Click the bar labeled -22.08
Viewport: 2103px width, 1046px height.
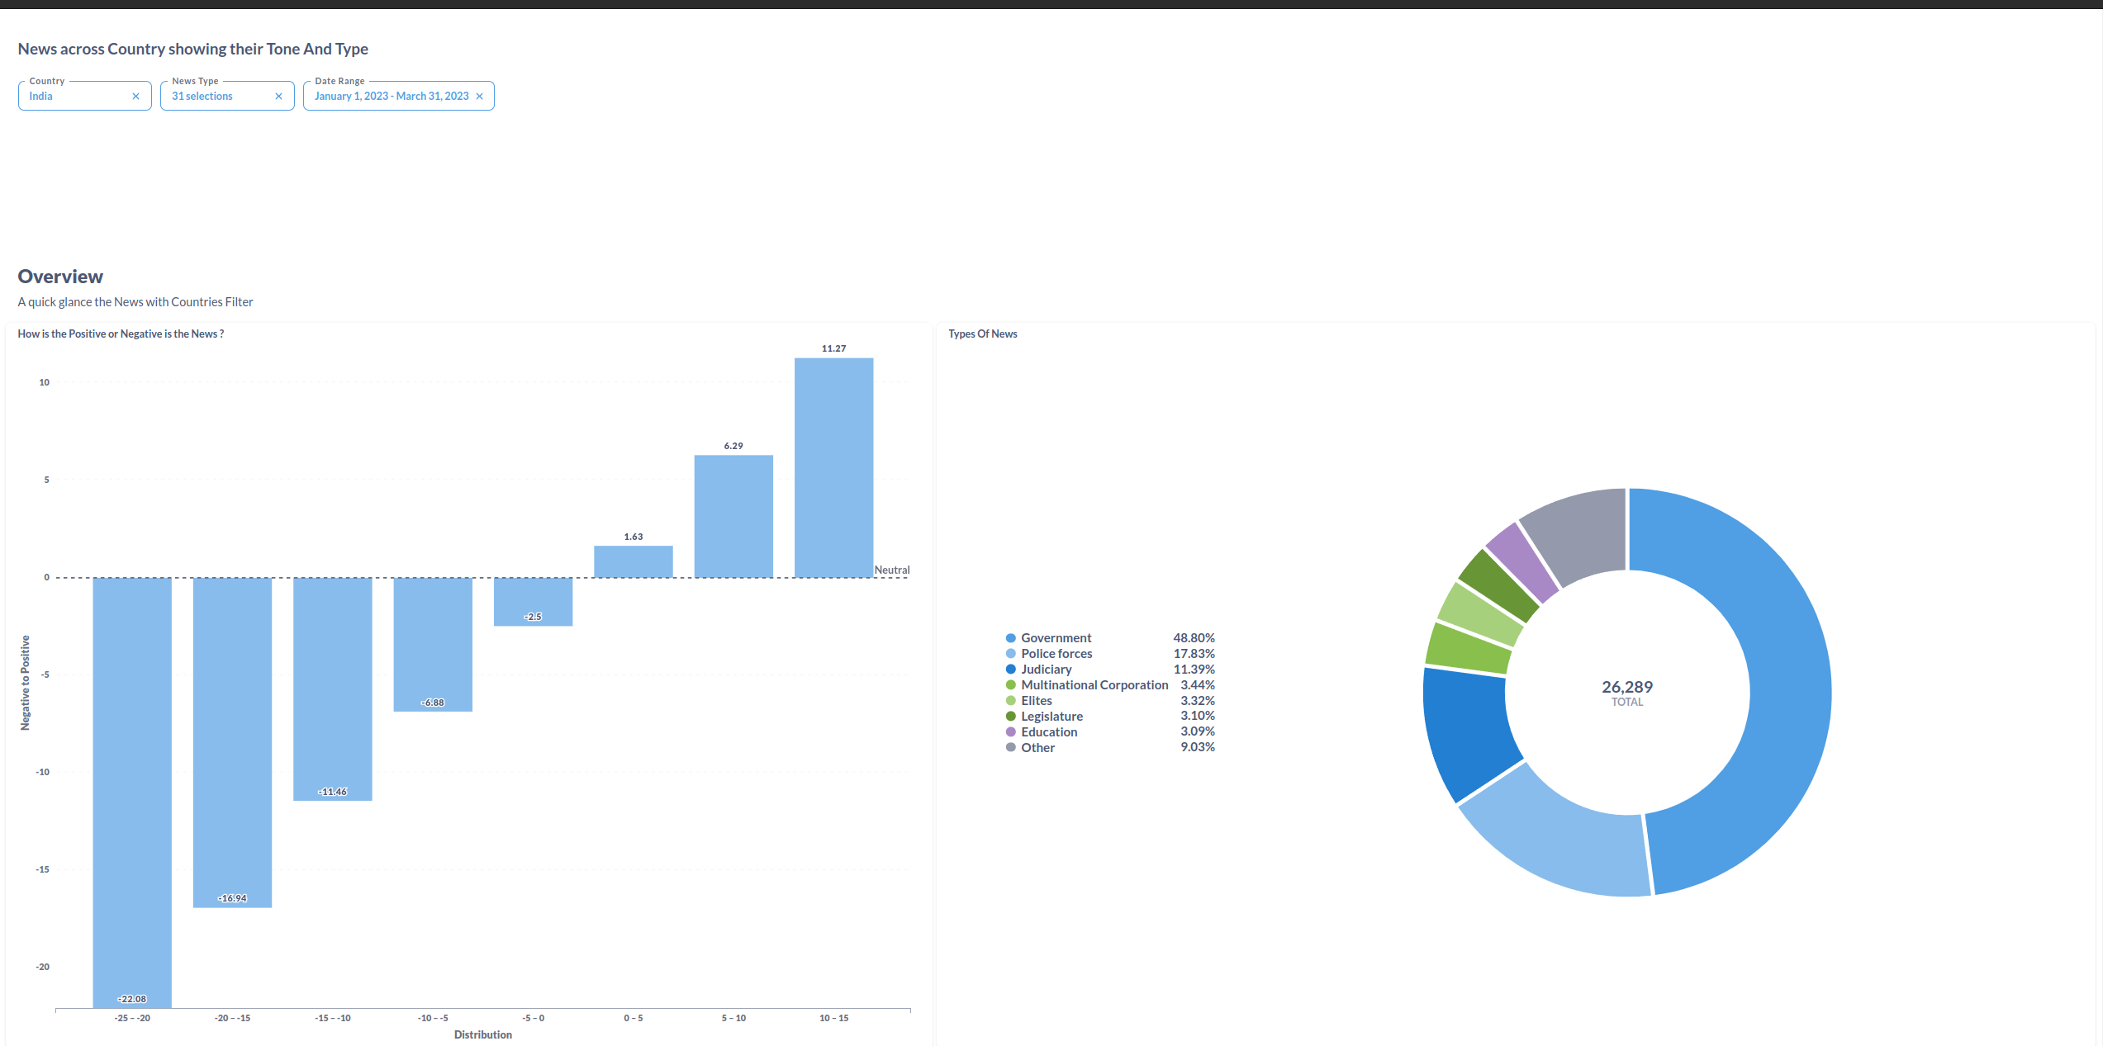(132, 791)
